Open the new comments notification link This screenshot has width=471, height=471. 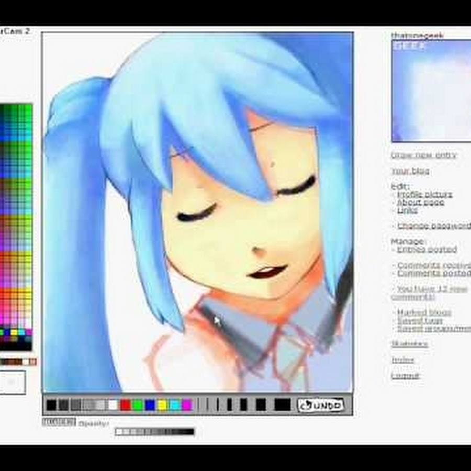[429, 293]
